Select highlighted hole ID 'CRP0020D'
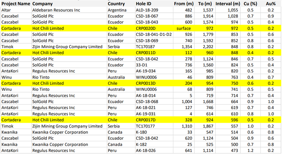282x154 pixels. tap(146, 28)
